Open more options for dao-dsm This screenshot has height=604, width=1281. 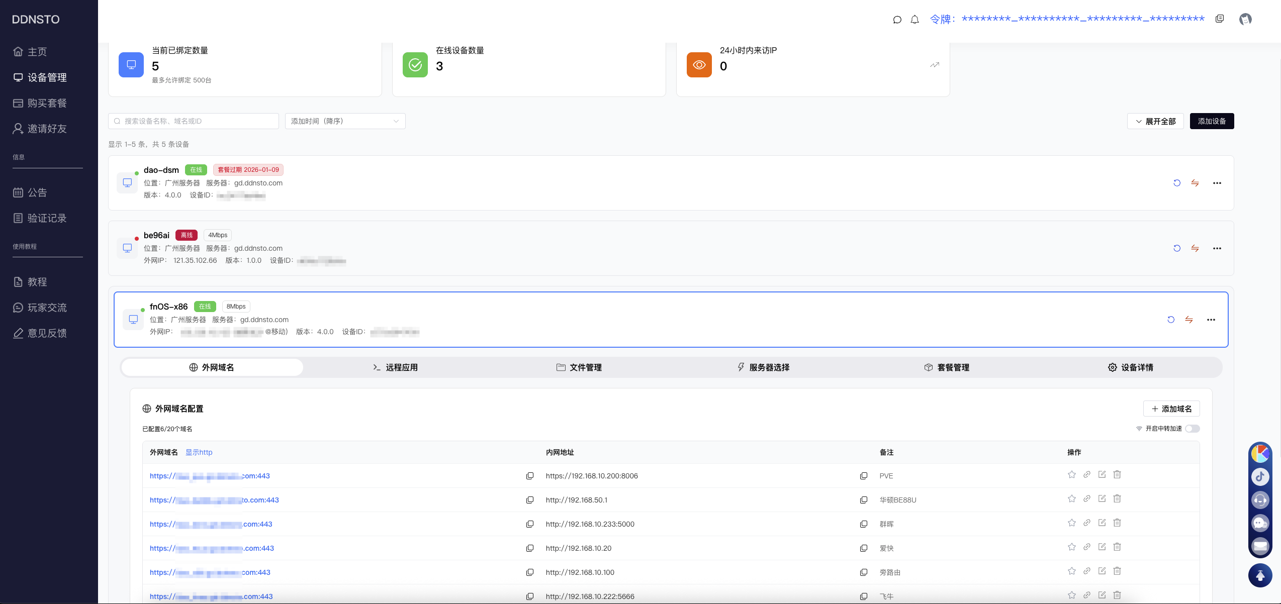click(x=1217, y=183)
